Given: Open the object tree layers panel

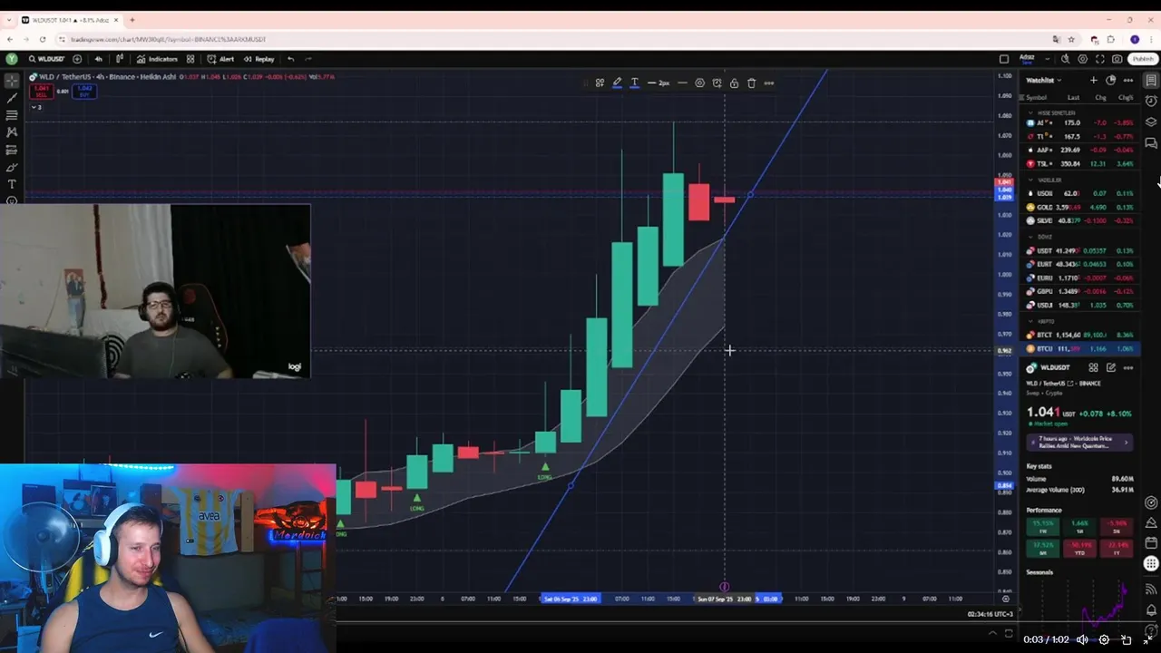Looking at the screenshot, I should (1151, 122).
